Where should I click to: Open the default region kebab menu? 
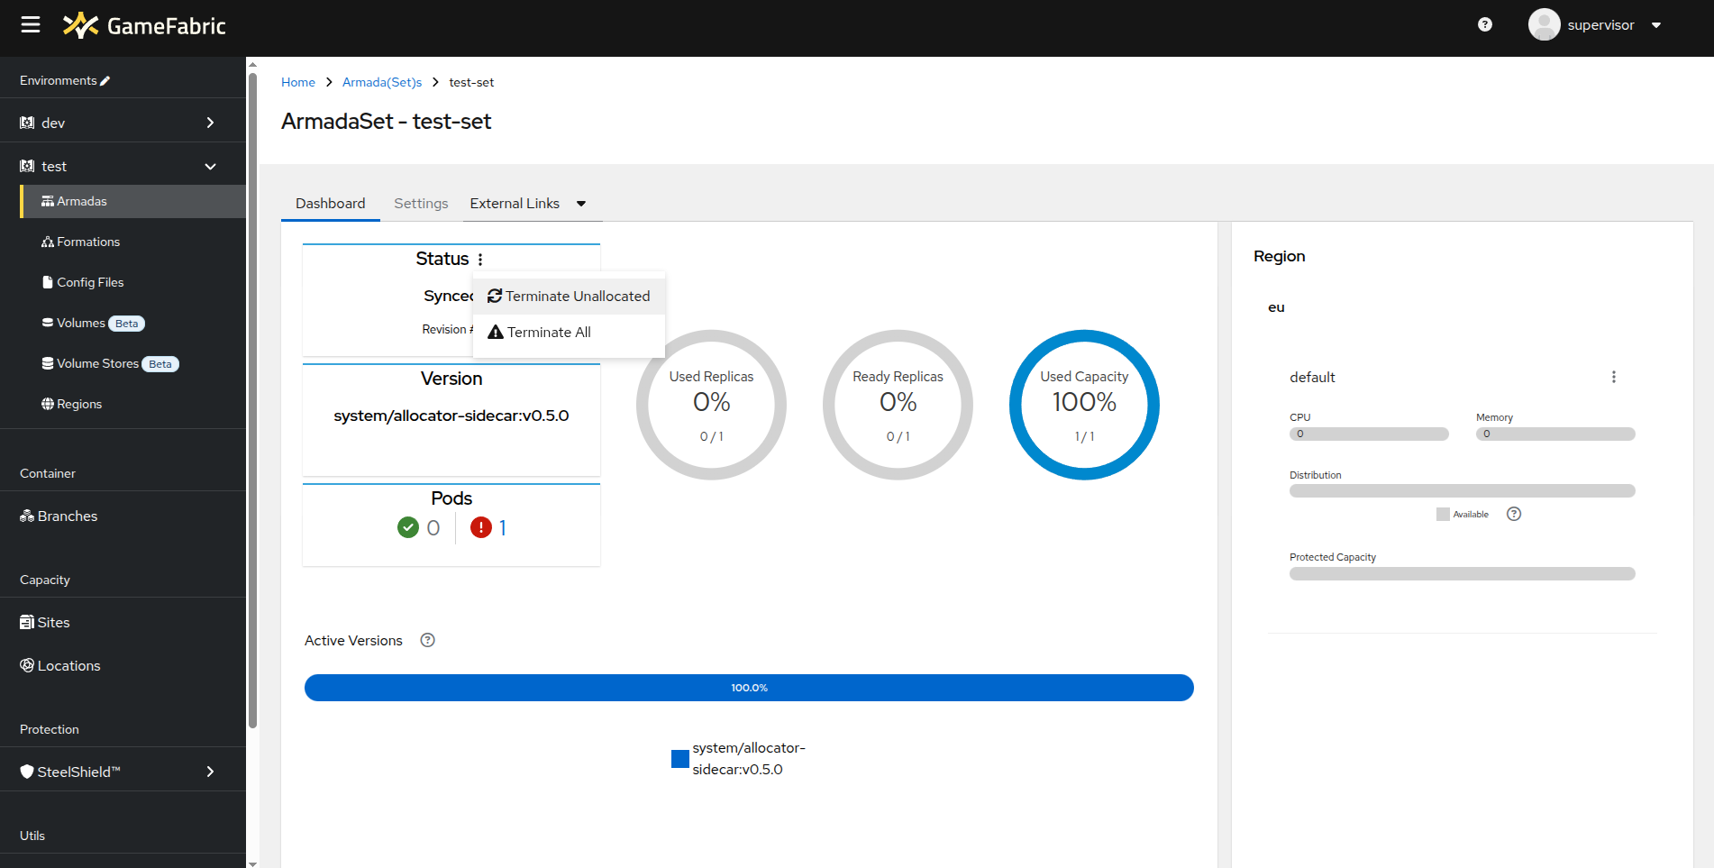point(1614,377)
